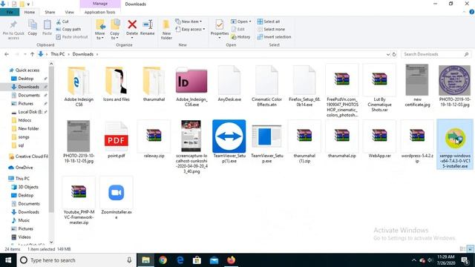The image size is (475, 267).
Task: Click Select none in the ribbon
Action: coord(271,29)
